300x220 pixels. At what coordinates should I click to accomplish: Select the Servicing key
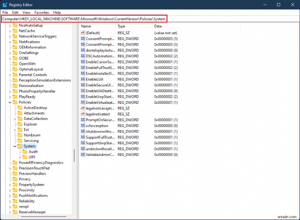[31, 141]
